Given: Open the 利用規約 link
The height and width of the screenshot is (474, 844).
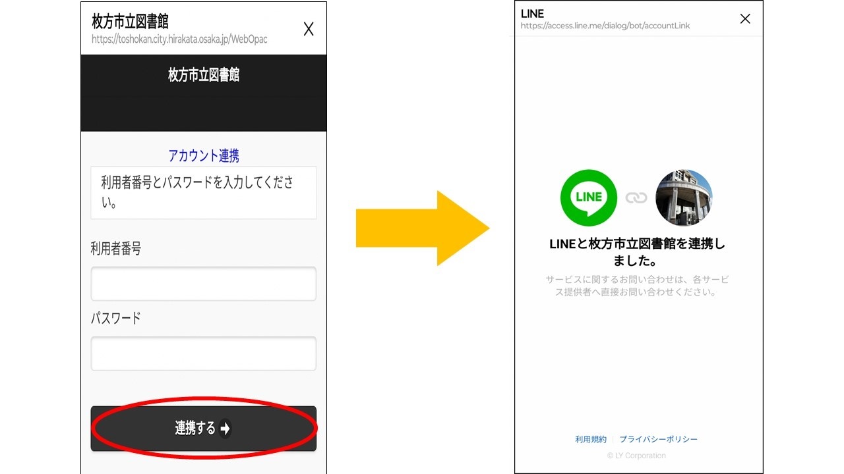Looking at the screenshot, I should tap(591, 439).
